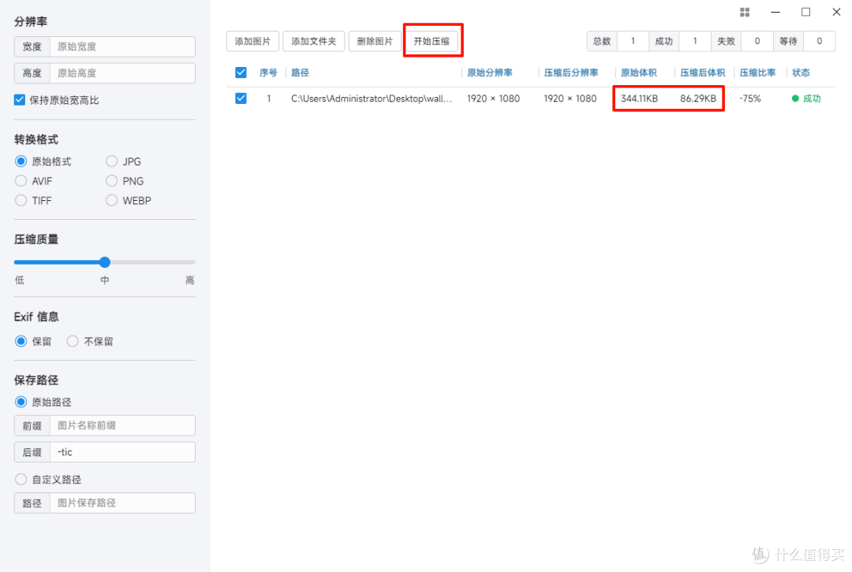This screenshot has width=852, height=572.
Task: Select 原始路径 save option
Action: pyautogui.click(x=21, y=402)
